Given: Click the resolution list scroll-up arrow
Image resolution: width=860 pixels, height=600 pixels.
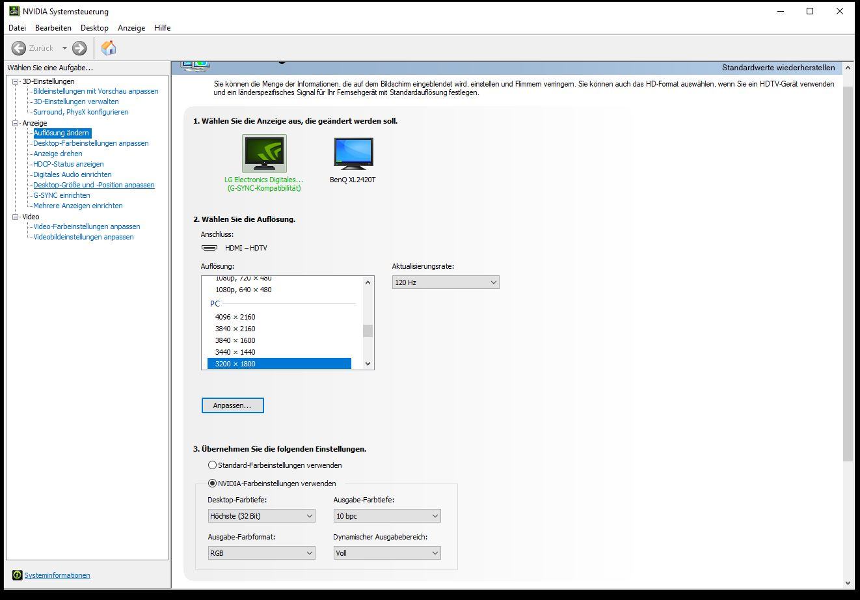Looking at the screenshot, I should 368,282.
